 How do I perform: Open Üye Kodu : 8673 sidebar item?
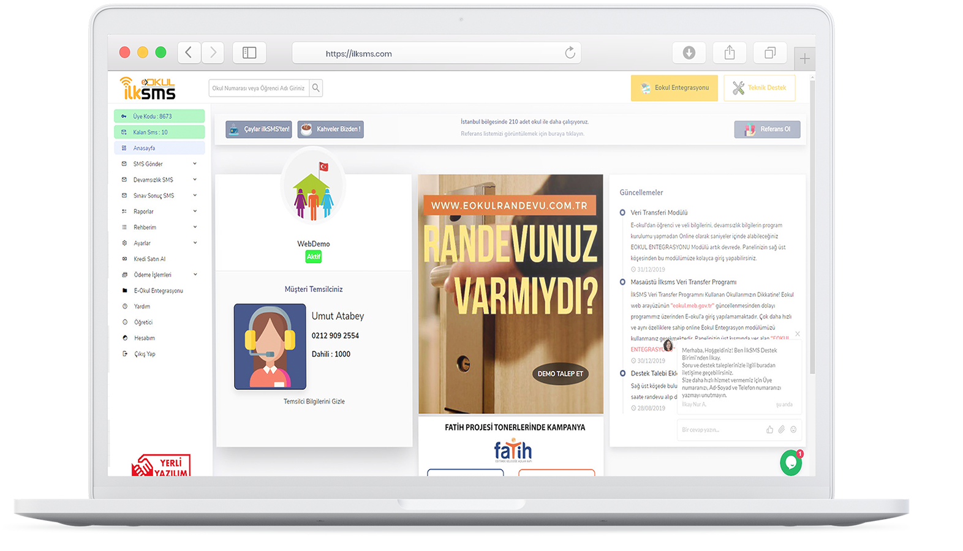point(159,116)
